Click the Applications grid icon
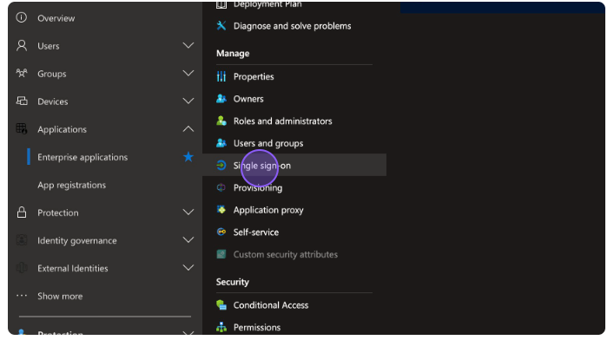Image resolution: width=614 pixels, height=340 pixels. coord(22,128)
